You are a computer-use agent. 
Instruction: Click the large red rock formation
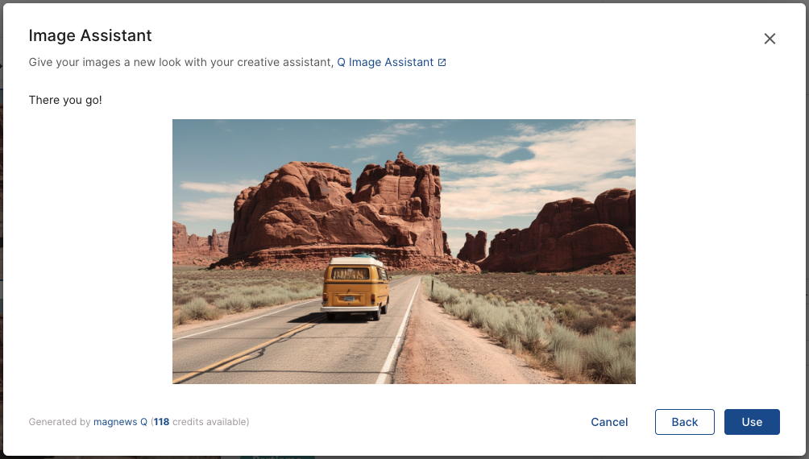[335, 212]
